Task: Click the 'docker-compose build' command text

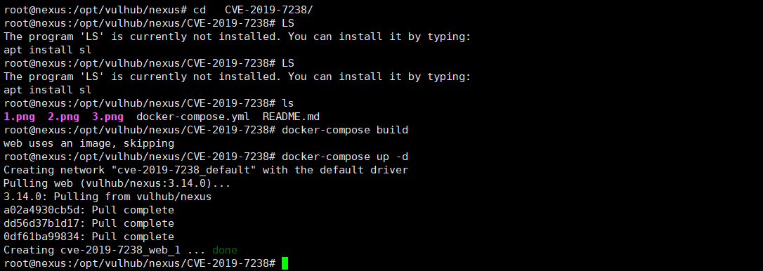Action: 345,130
